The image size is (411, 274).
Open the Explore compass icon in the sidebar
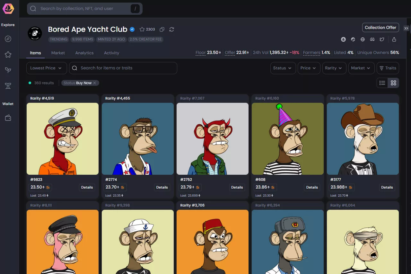click(8, 39)
